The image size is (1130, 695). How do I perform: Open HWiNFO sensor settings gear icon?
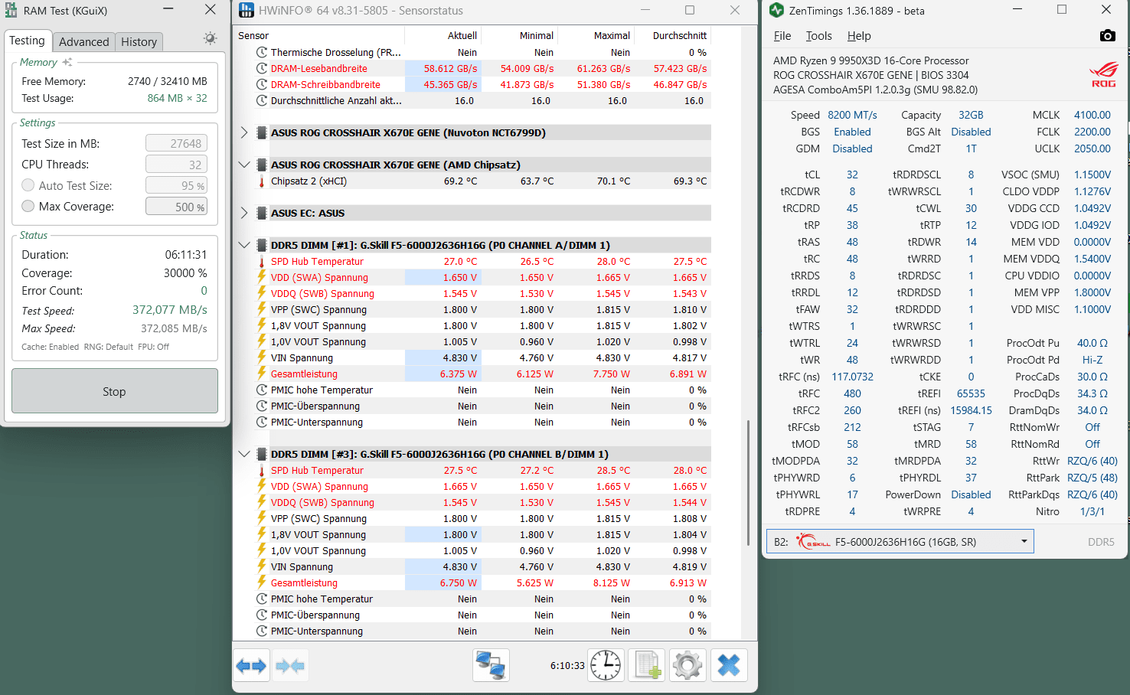[x=687, y=665]
